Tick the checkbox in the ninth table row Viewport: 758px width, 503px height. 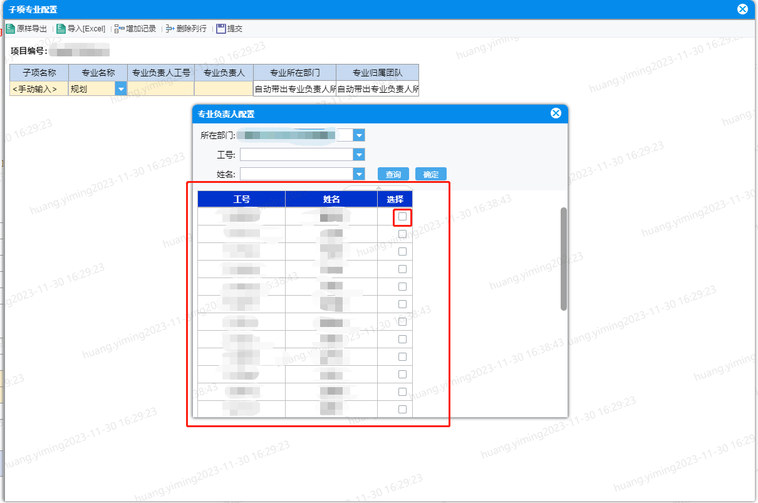[x=402, y=357]
